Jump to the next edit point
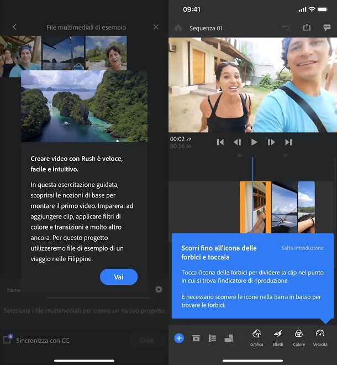The height and width of the screenshot is (365, 337). [x=288, y=142]
